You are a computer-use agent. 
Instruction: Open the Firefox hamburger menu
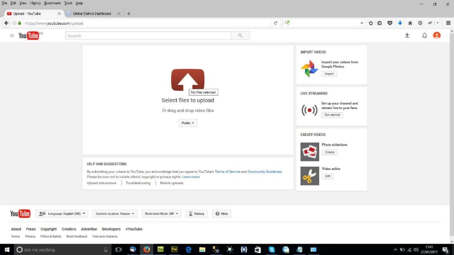[448, 23]
